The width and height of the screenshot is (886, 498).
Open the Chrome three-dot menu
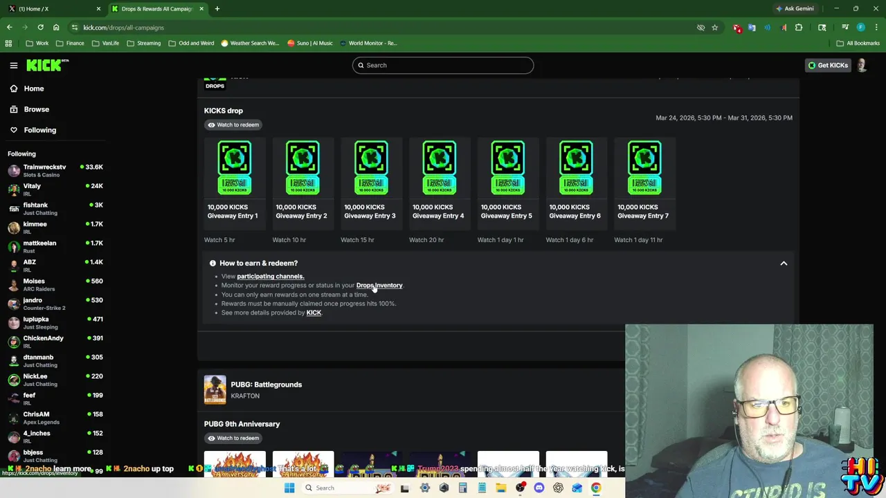[x=875, y=28]
